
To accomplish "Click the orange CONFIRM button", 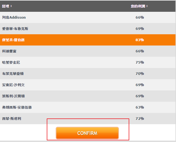I will 87,133.
